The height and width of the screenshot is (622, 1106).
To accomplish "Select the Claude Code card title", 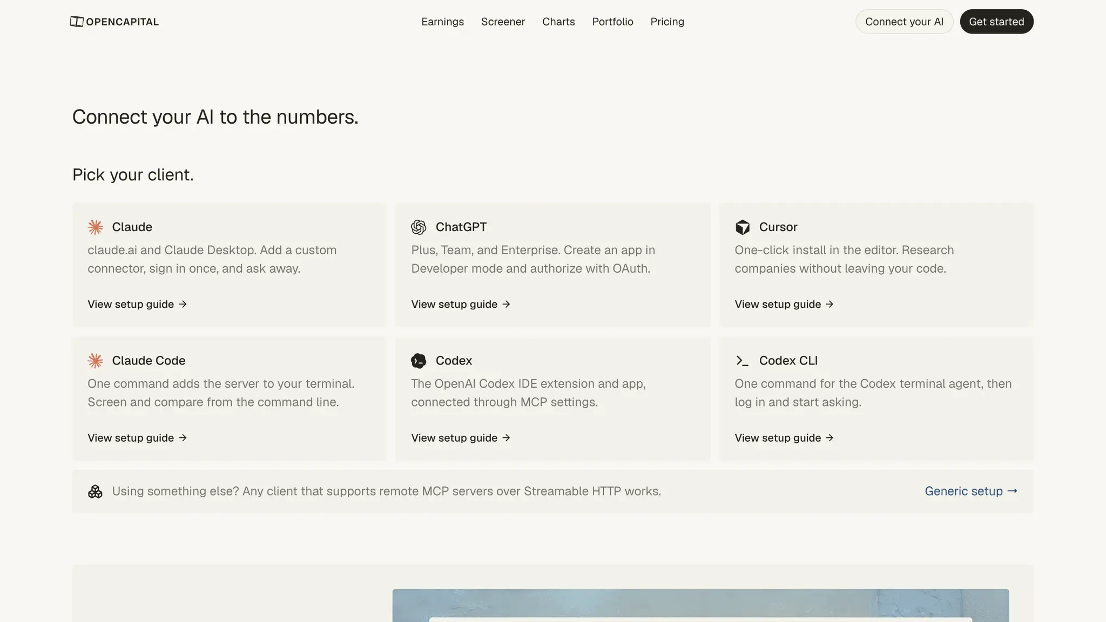I will [x=149, y=361].
